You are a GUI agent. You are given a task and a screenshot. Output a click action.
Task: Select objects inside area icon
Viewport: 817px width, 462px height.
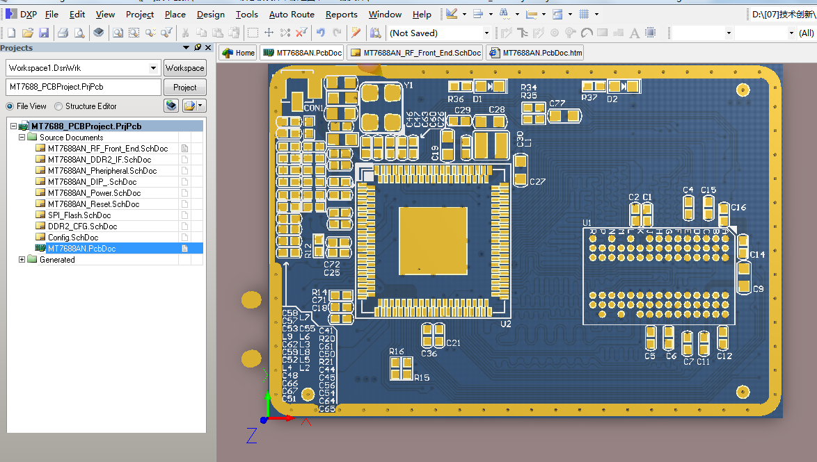click(253, 33)
